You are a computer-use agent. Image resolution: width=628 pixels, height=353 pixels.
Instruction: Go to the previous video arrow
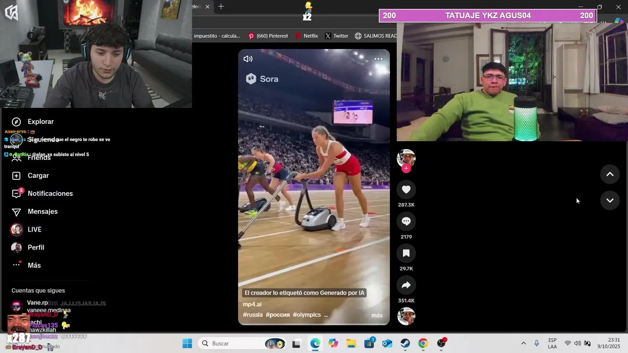coord(610,174)
